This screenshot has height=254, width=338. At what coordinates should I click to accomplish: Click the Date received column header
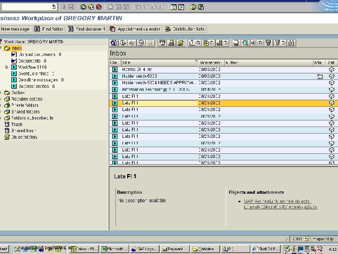tap(211, 63)
